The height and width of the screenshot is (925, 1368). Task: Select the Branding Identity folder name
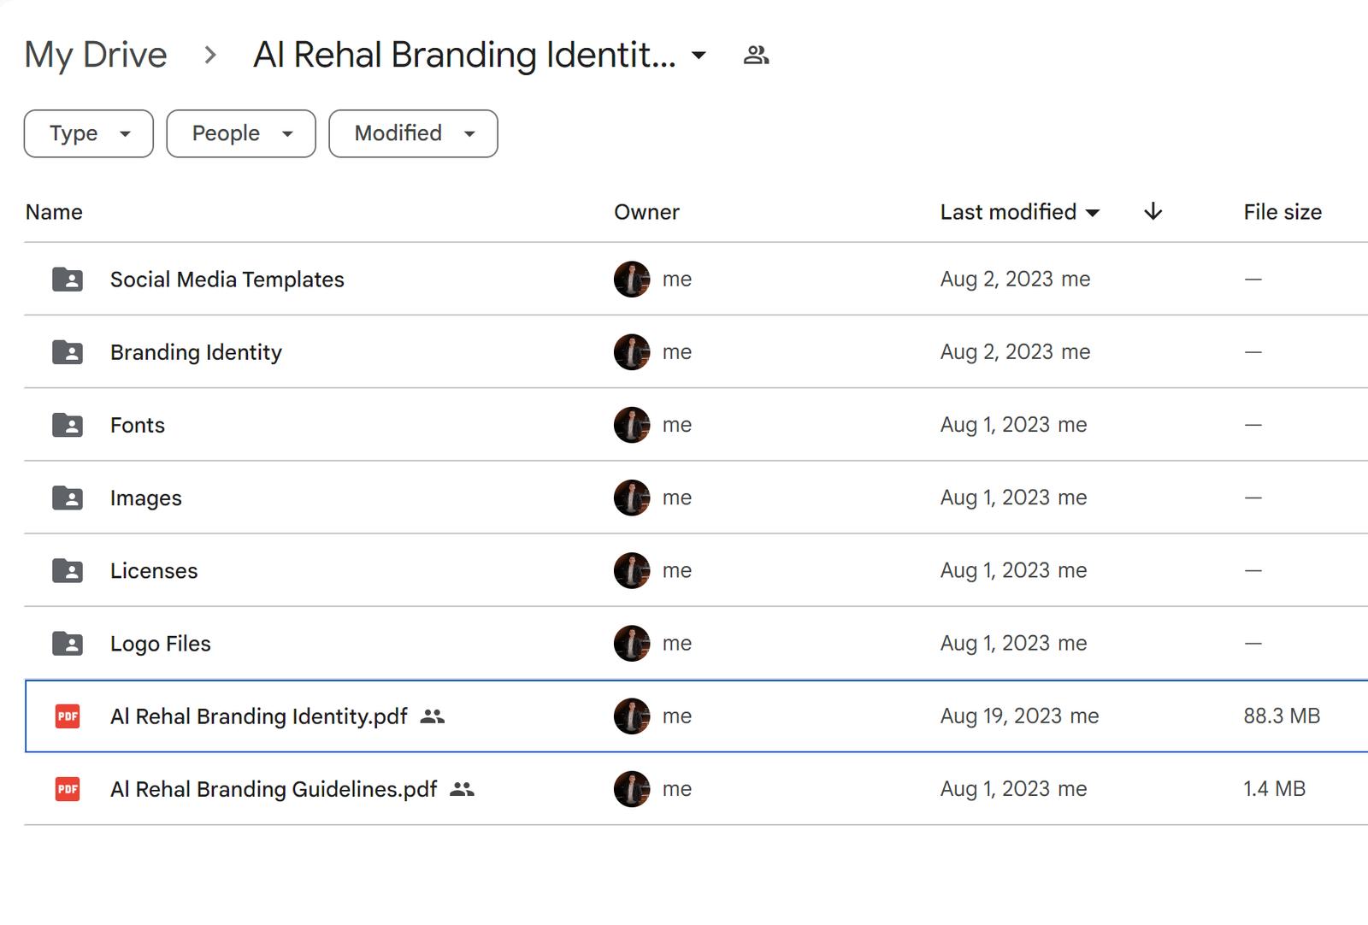pyautogui.click(x=196, y=352)
